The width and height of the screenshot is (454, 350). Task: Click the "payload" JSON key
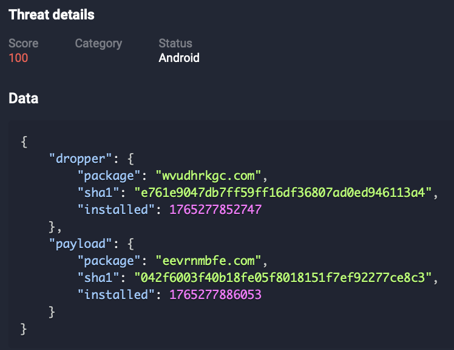[81, 244]
